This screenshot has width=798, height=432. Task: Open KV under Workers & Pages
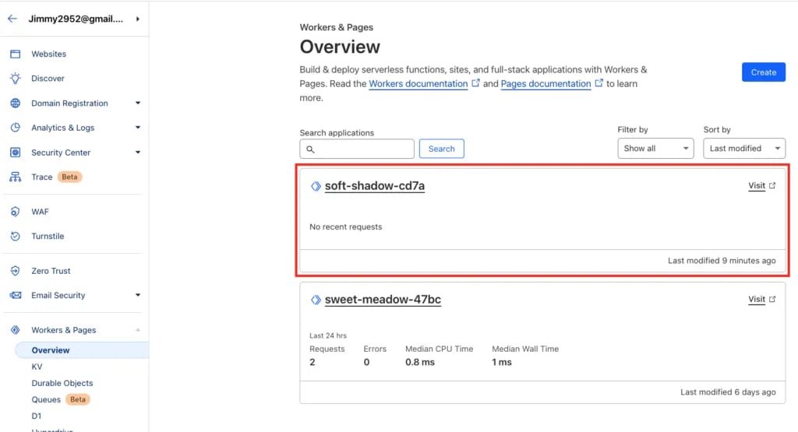click(x=37, y=367)
